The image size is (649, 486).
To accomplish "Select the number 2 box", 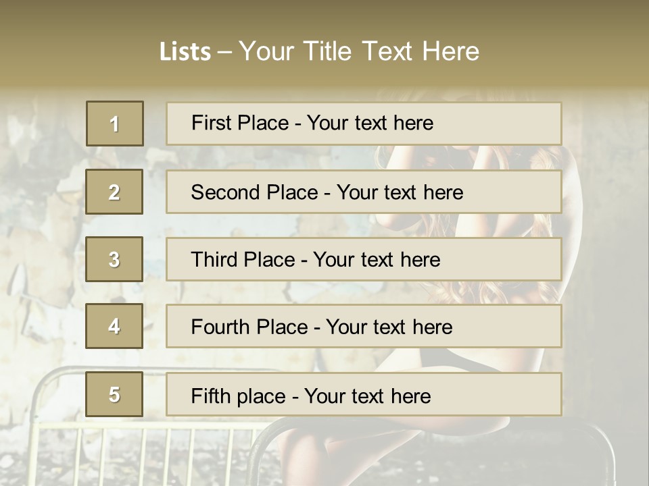I will (x=114, y=192).
